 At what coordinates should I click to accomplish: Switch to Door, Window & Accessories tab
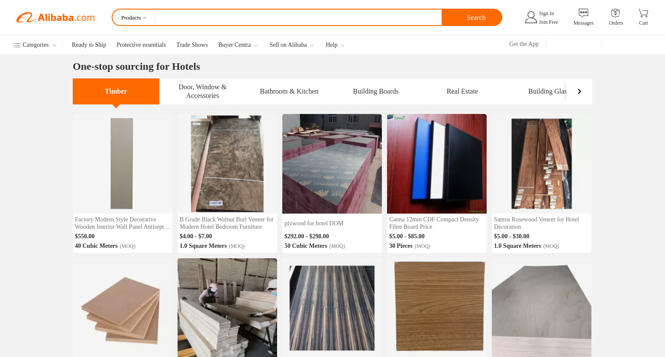[x=203, y=91]
